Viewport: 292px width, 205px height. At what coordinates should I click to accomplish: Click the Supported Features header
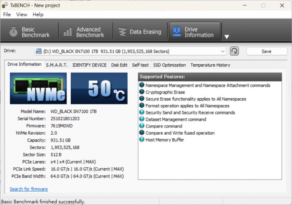click(210, 76)
